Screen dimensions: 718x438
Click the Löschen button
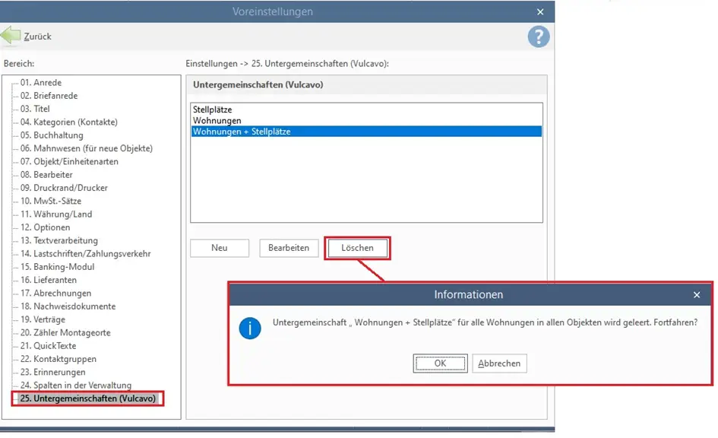357,248
